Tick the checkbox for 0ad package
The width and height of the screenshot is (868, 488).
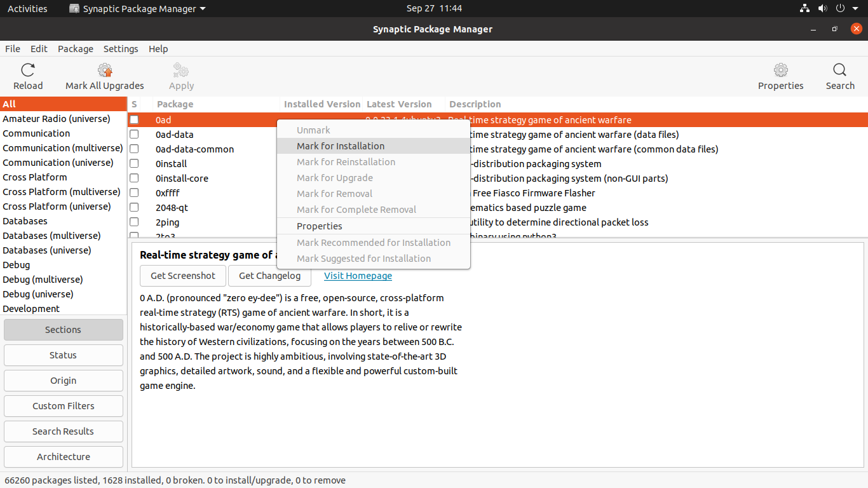coord(134,119)
